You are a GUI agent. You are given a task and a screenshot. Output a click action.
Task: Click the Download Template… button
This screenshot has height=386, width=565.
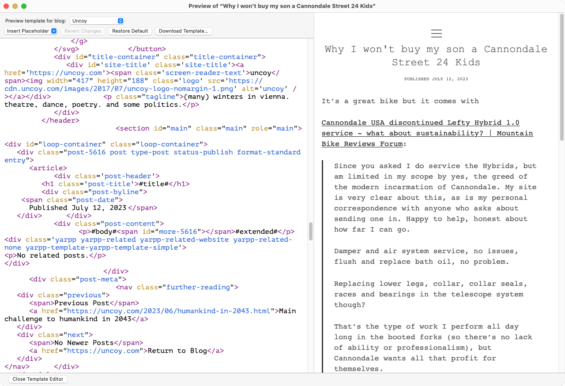click(184, 31)
